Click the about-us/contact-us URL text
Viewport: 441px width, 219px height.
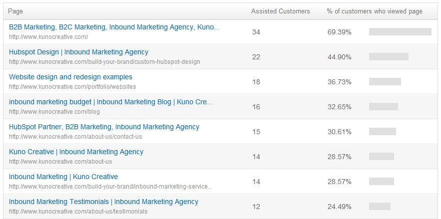click(x=75, y=137)
